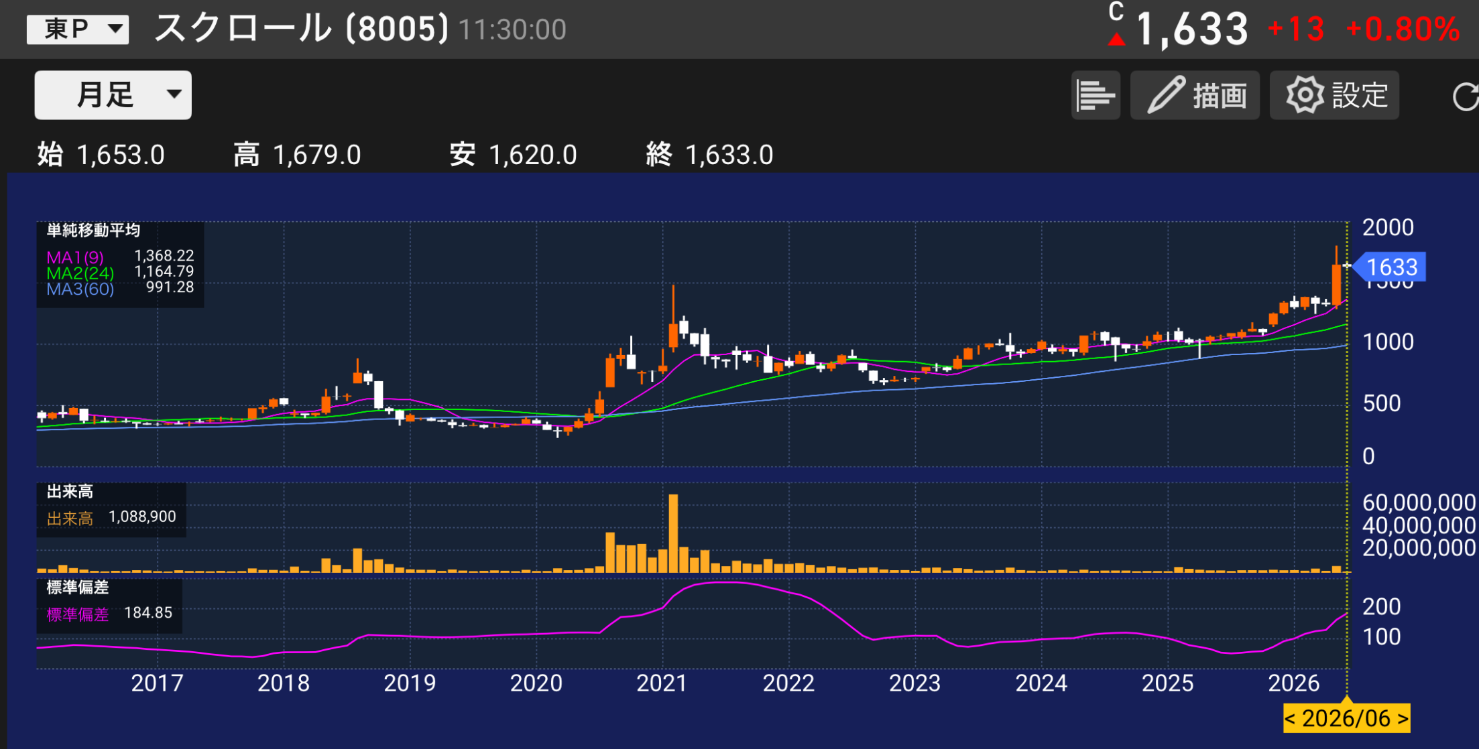Click the 200 deviation axis label
The image size is (1479, 749).
tap(1381, 607)
